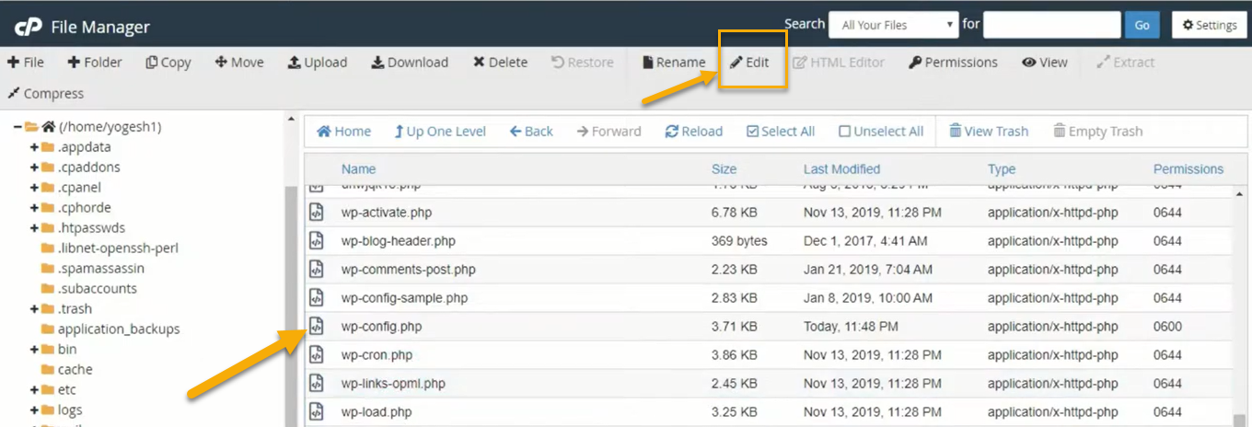
Task: Click the Edit toolbar button
Action: point(749,63)
